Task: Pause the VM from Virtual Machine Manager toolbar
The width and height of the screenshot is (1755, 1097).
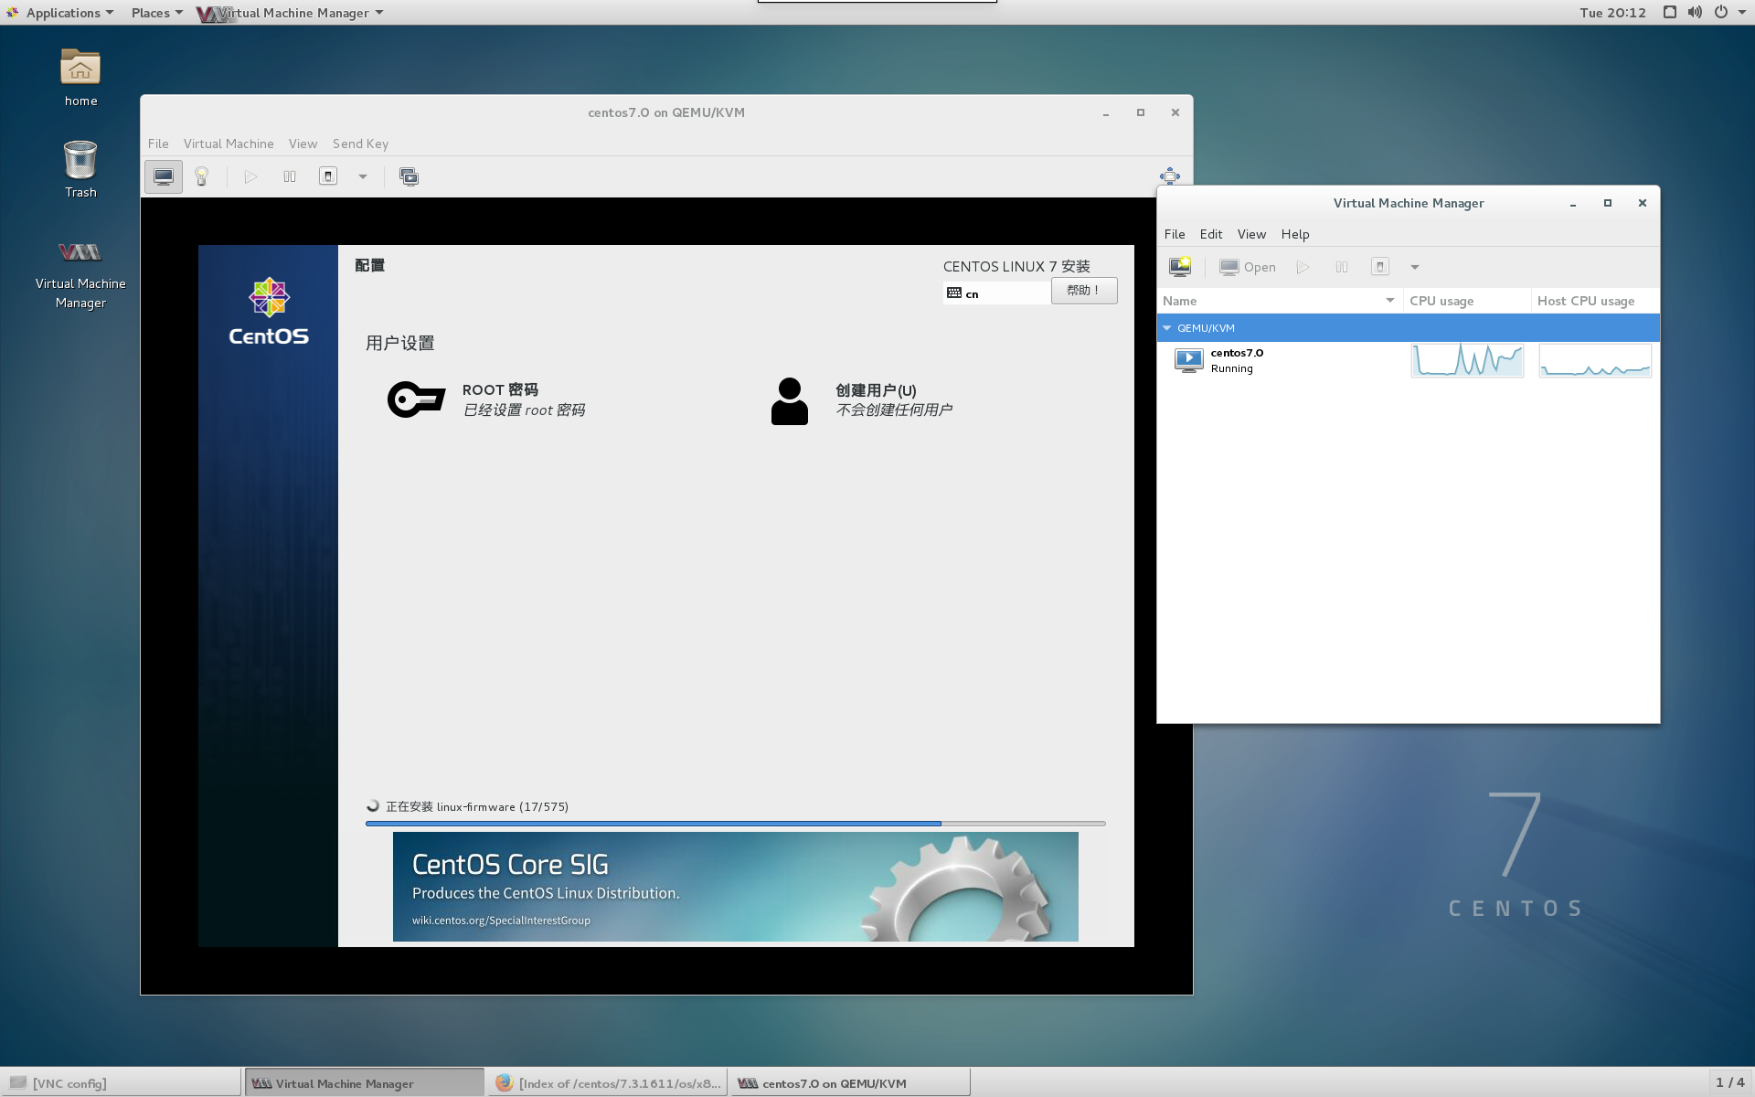Action: [x=1342, y=267]
